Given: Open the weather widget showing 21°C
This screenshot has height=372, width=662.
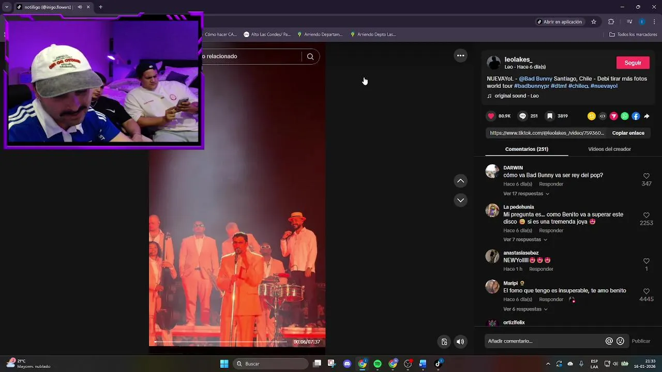Looking at the screenshot, I should tap(28, 364).
